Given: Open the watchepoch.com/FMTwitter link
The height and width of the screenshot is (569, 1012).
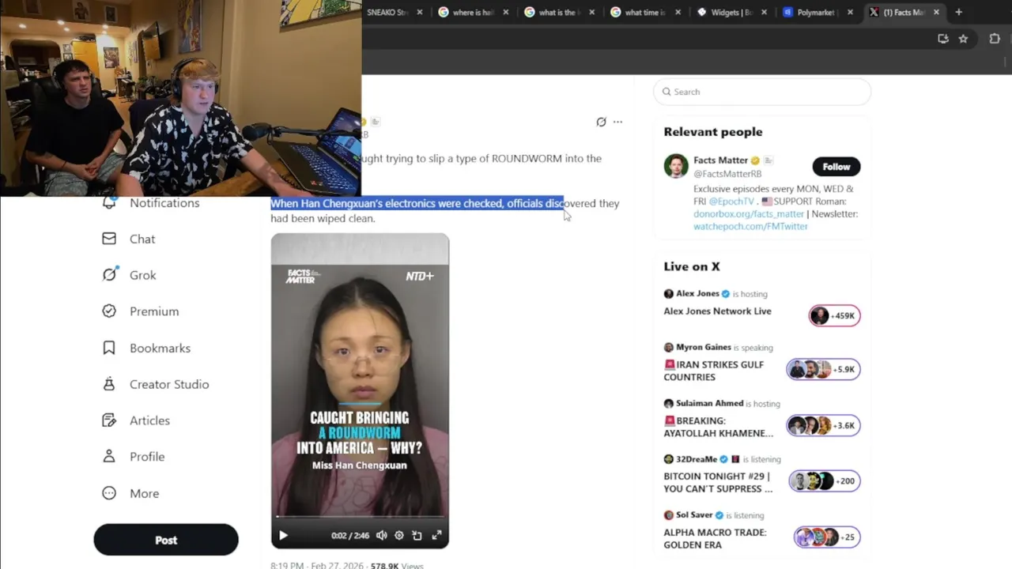Looking at the screenshot, I should point(750,226).
